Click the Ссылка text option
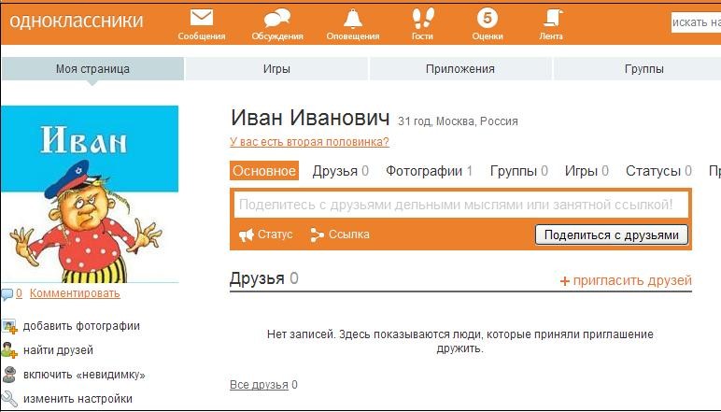Viewport: 721px width, 412px height. pyautogui.click(x=349, y=234)
